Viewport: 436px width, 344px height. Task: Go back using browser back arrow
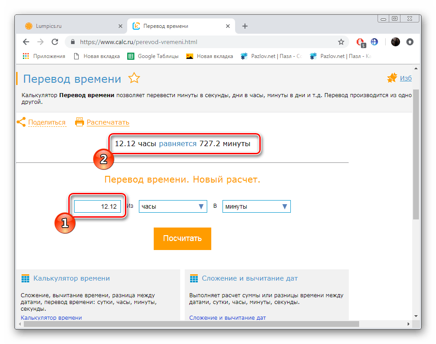pos(26,42)
